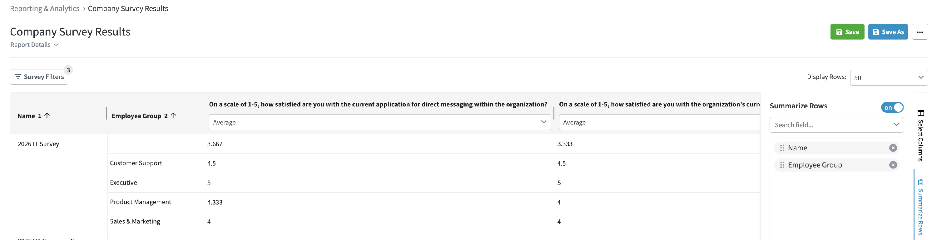
Task: Open the Search field dropdown
Action: (836, 125)
